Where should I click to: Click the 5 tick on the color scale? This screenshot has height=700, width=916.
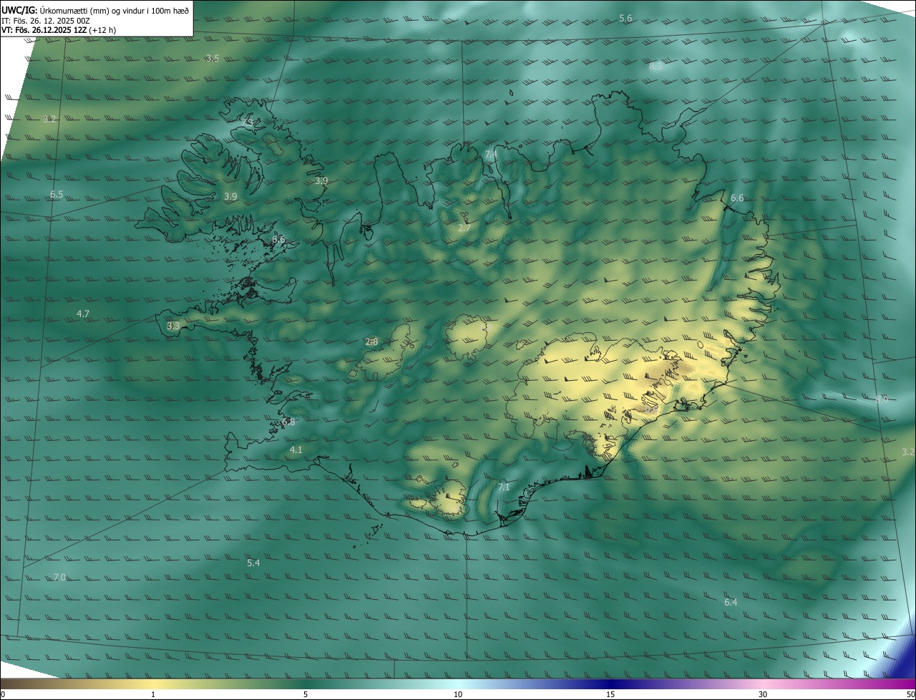pyautogui.click(x=306, y=694)
